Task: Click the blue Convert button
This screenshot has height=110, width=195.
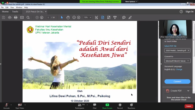Action: tap(177, 81)
